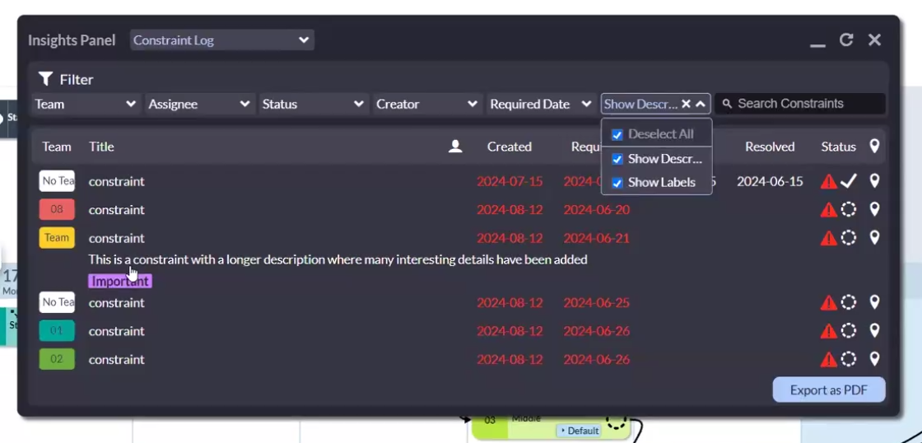Screen dimensions: 922x443
Task: Sort by the Created column header
Action: click(510, 147)
